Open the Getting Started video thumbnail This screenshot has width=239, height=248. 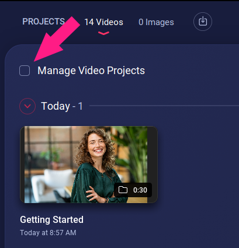pos(89,165)
